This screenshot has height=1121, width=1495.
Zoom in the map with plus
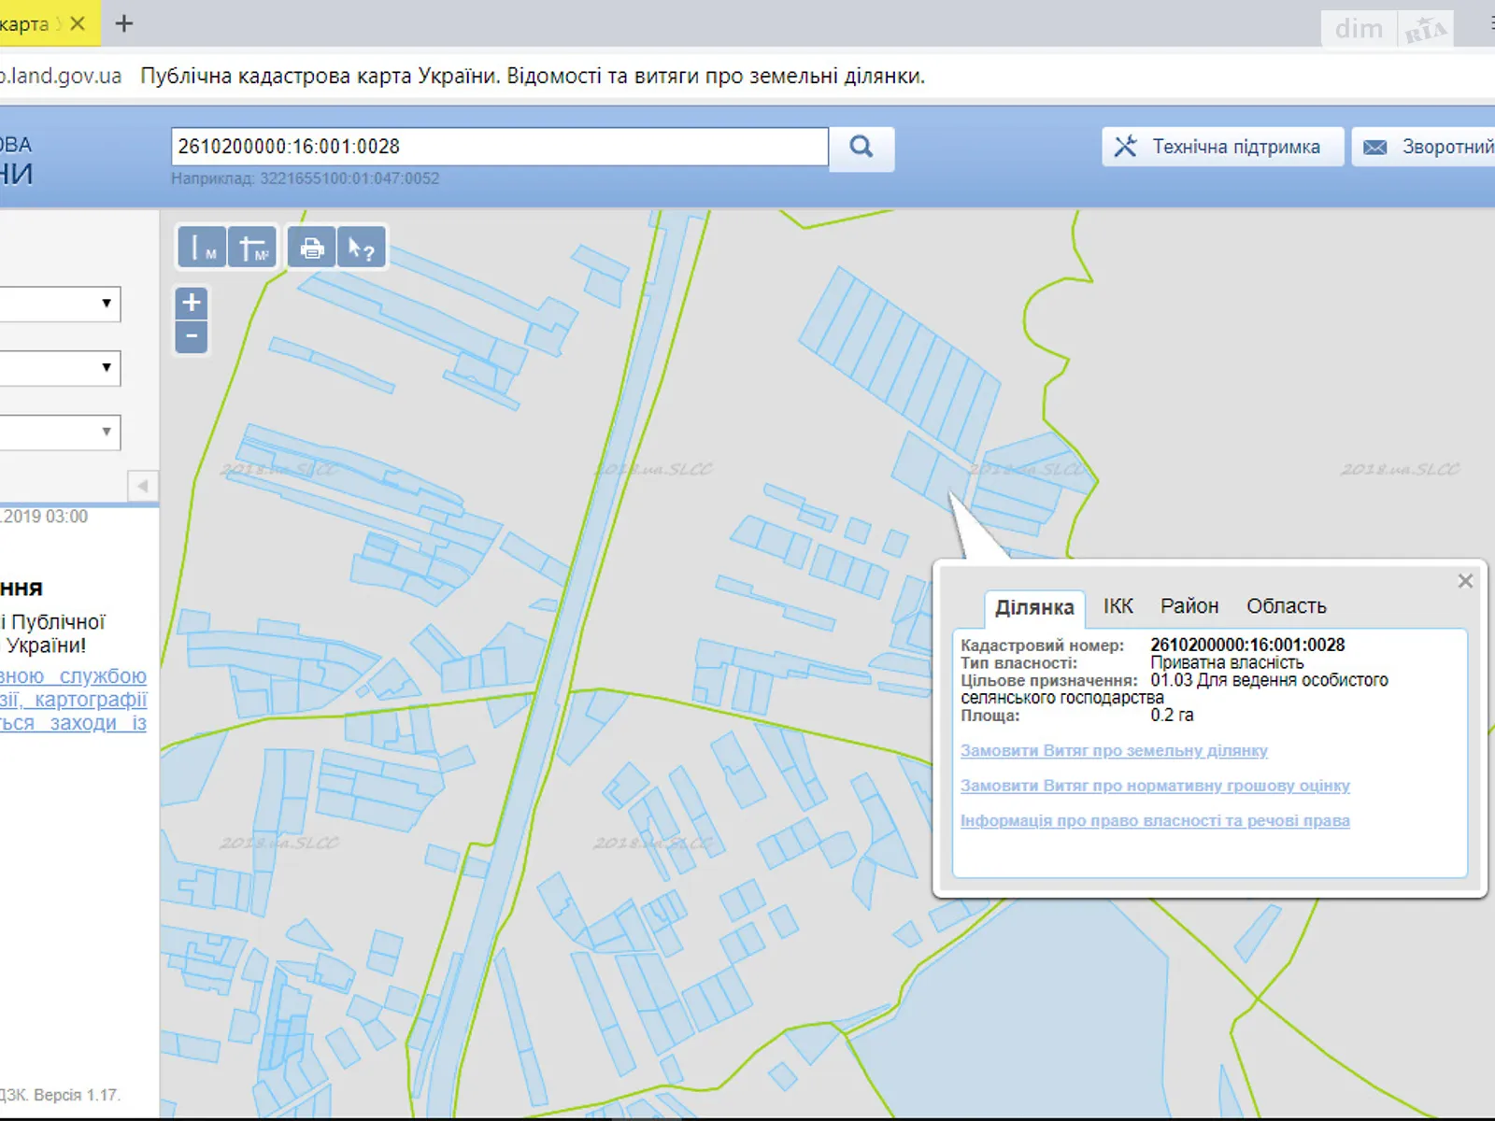click(192, 303)
